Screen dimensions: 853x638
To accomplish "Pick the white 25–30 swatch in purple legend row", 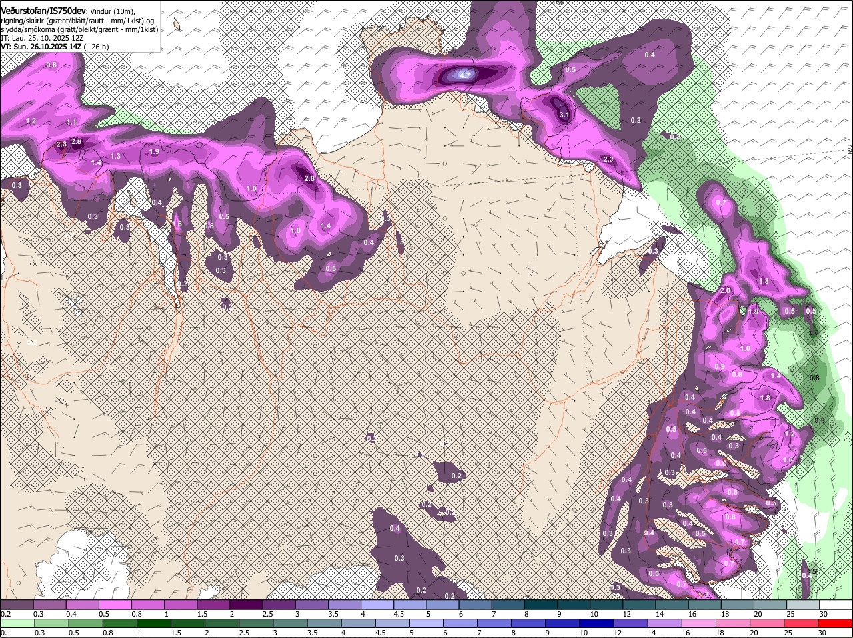I will [803, 604].
